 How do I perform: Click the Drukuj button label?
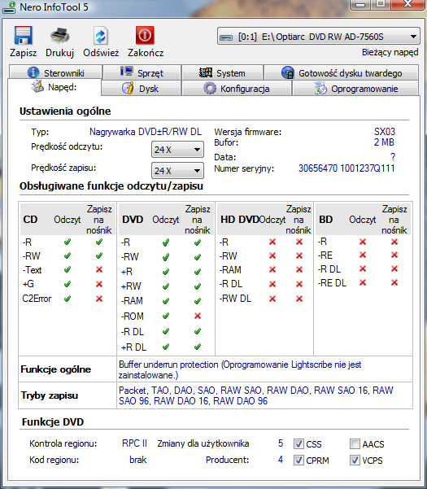(x=59, y=53)
